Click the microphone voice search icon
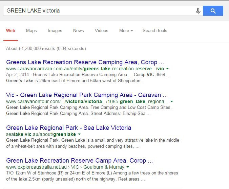The image size is (229, 189). pyautogui.click(x=198, y=11)
